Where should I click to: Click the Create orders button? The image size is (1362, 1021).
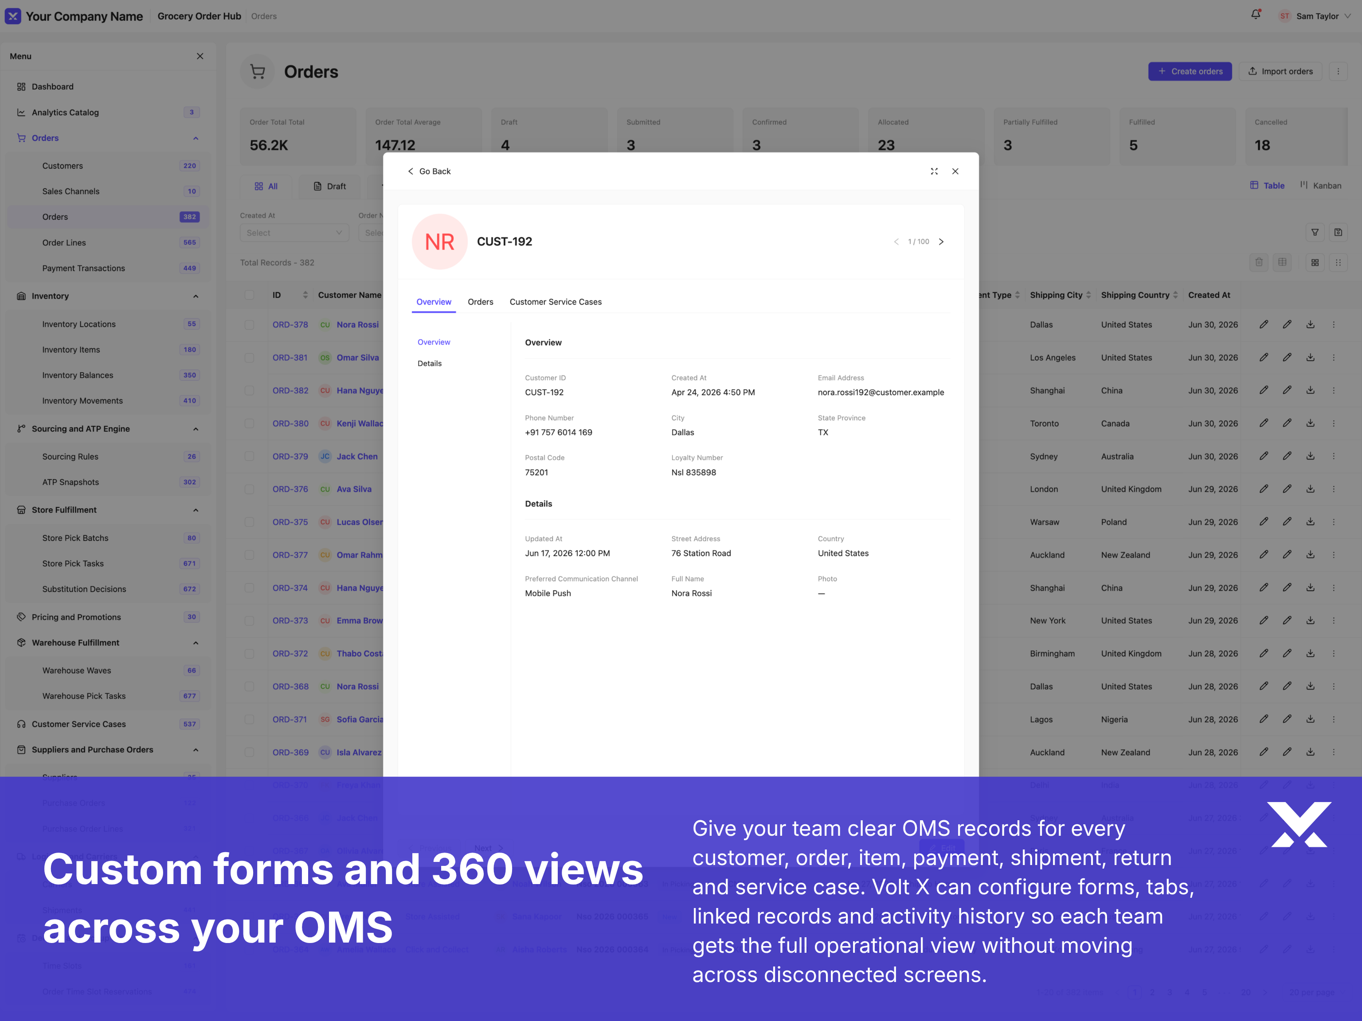coord(1190,71)
